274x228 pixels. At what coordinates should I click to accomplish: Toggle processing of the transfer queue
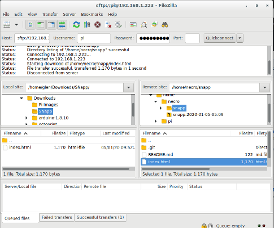[87, 25]
